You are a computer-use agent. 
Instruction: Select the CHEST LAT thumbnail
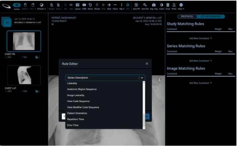pyautogui.click(x=24, y=75)
